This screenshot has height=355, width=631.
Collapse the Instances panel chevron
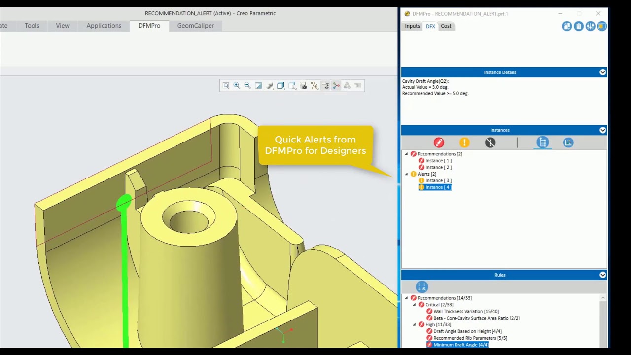pyautogui.click(x=602, y=130)
